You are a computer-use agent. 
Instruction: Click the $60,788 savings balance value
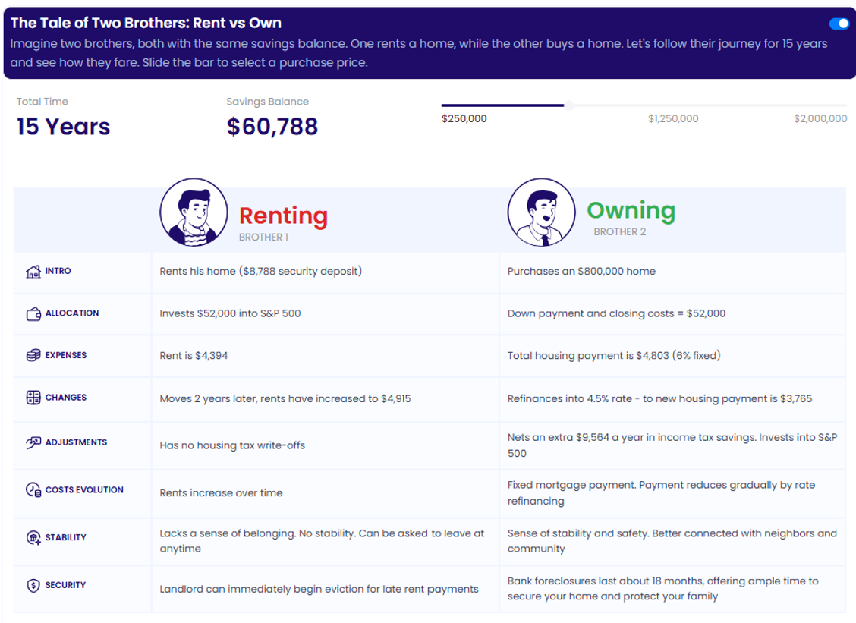[x=272, y=127]
